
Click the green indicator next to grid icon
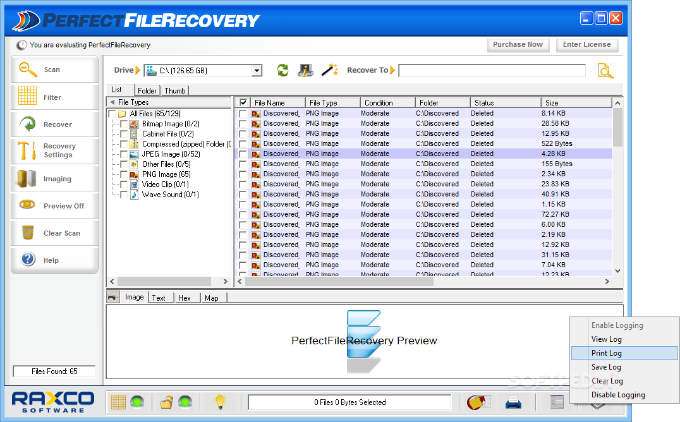[x=138, y=402]
